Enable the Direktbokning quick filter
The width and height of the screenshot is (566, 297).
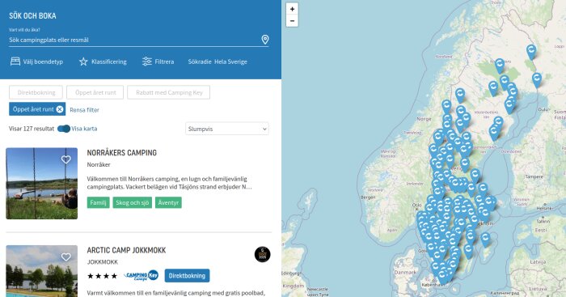(x=36, y=92)
